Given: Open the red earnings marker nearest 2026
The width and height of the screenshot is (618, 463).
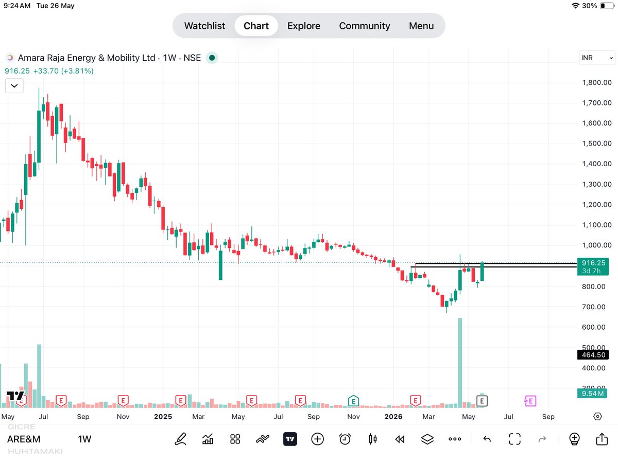Looking at the screenshot, I should 415,400.
